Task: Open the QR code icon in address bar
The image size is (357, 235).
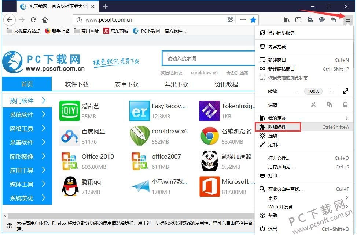Action: [230, 20]
